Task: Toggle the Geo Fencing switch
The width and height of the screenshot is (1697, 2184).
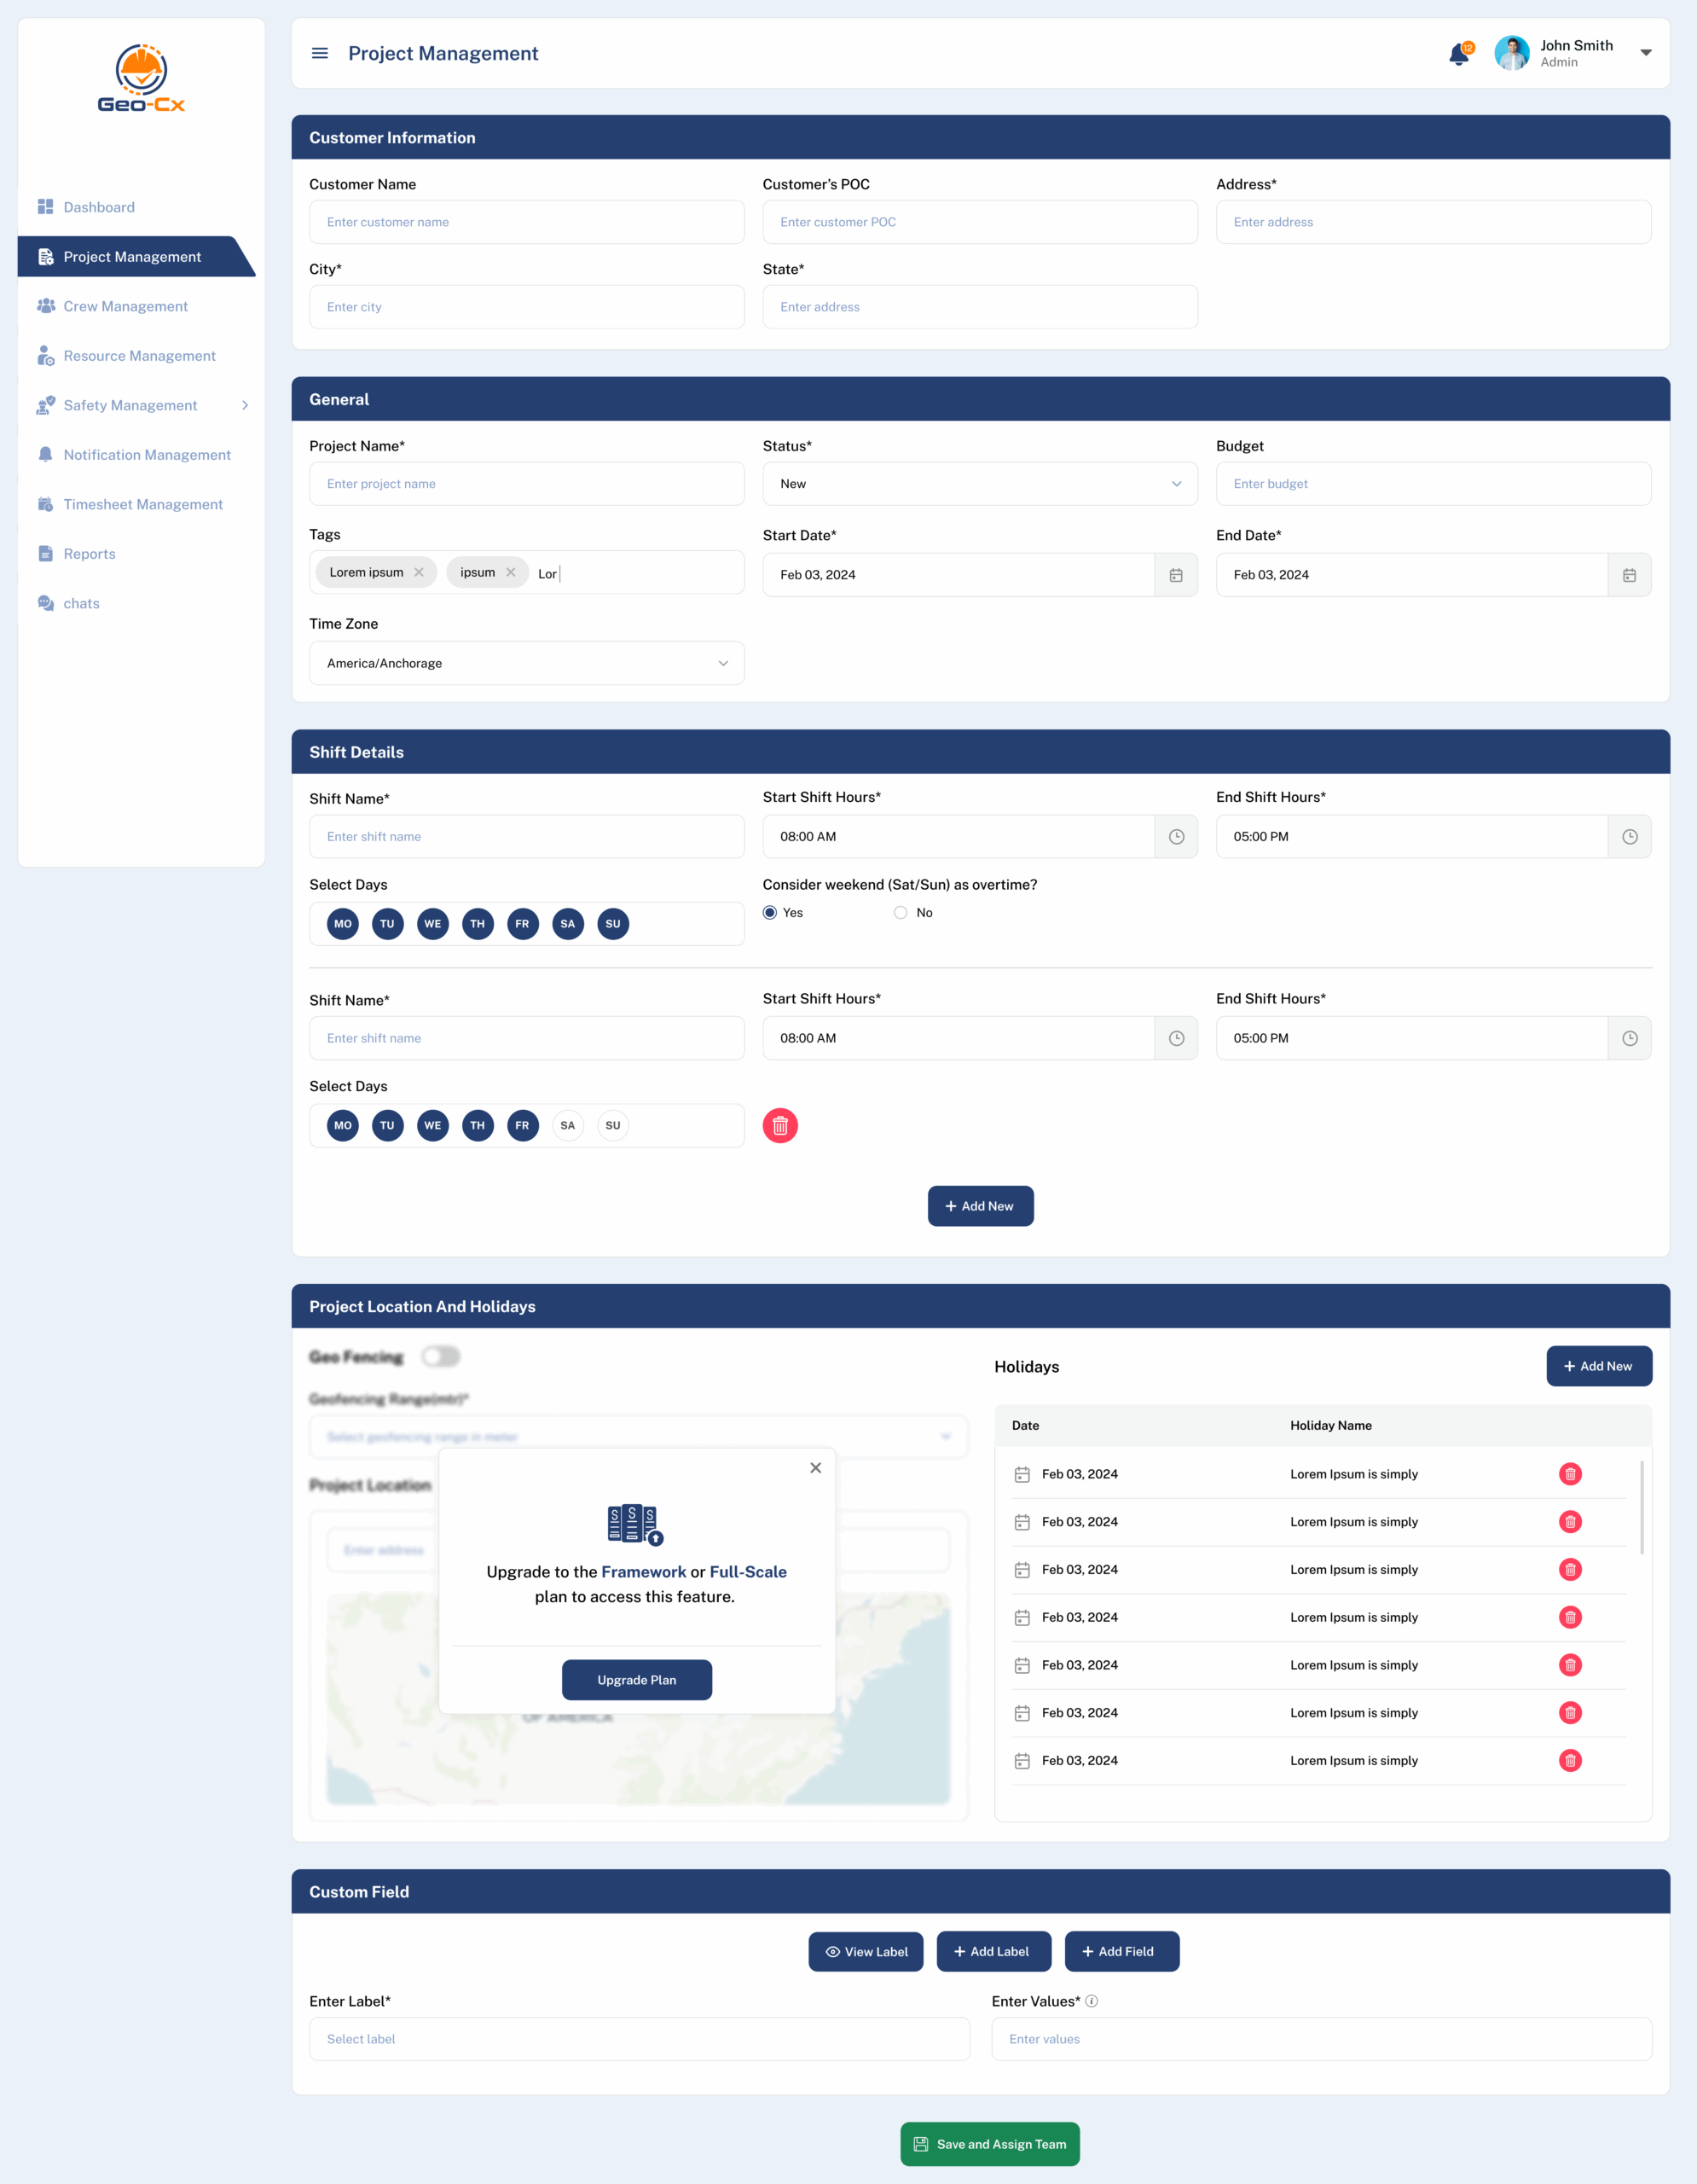Action: tap(440, 1357)
